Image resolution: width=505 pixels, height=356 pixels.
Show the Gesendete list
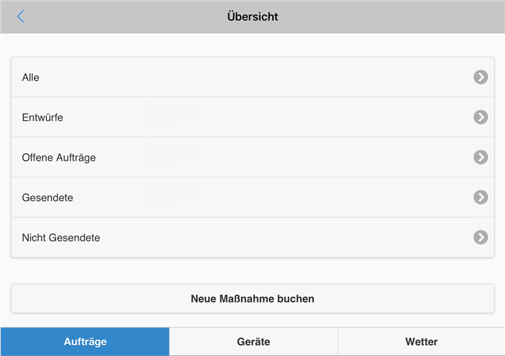47,198
